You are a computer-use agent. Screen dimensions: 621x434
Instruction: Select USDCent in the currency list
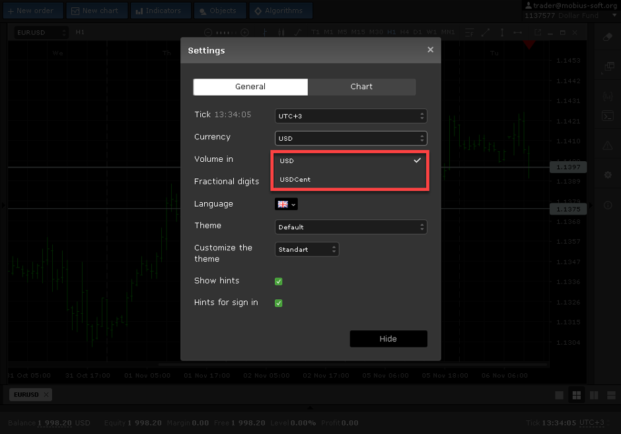point(349,180)
